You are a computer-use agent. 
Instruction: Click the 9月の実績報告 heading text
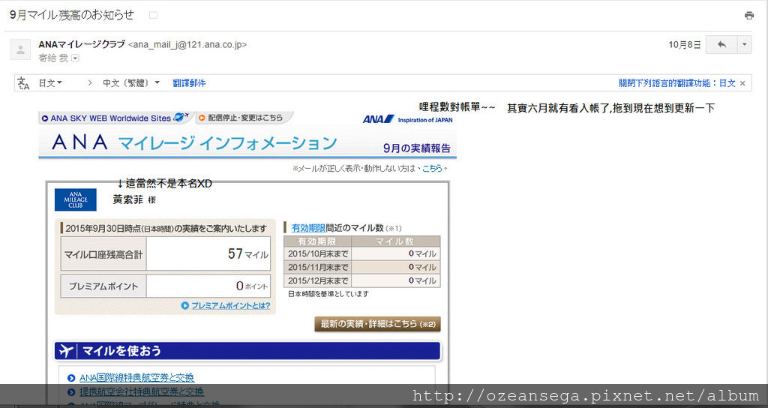click(x=417, y=148)
